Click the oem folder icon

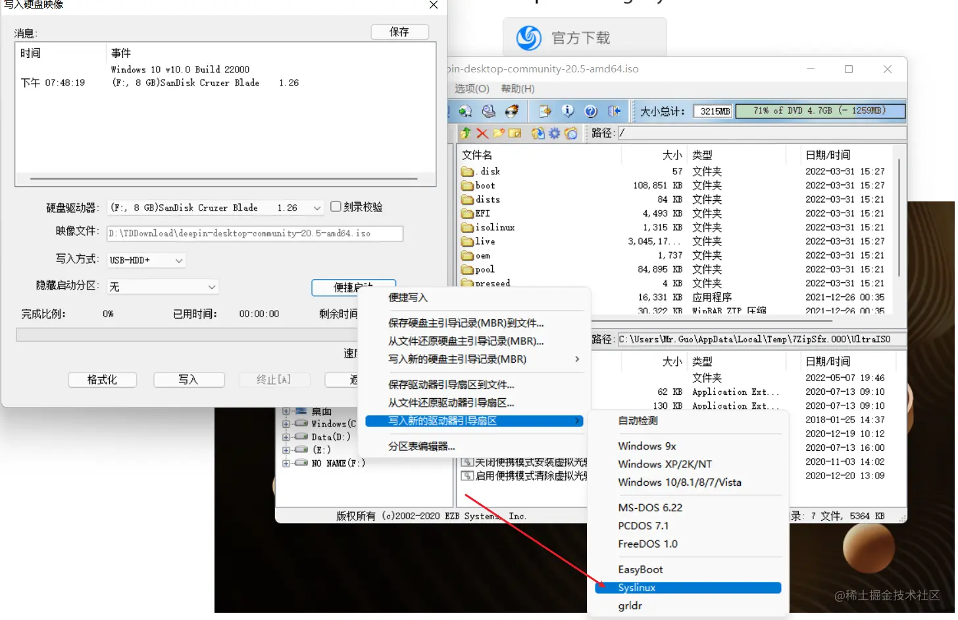click(468, 255)
